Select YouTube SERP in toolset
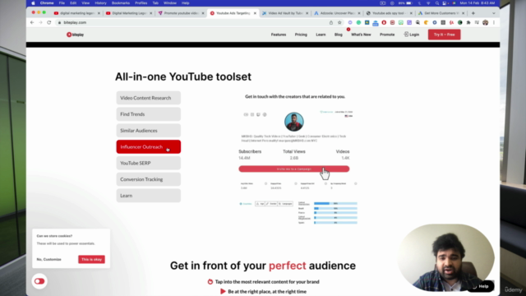This screenshot has height=296, width=526. tap(148, 163)
